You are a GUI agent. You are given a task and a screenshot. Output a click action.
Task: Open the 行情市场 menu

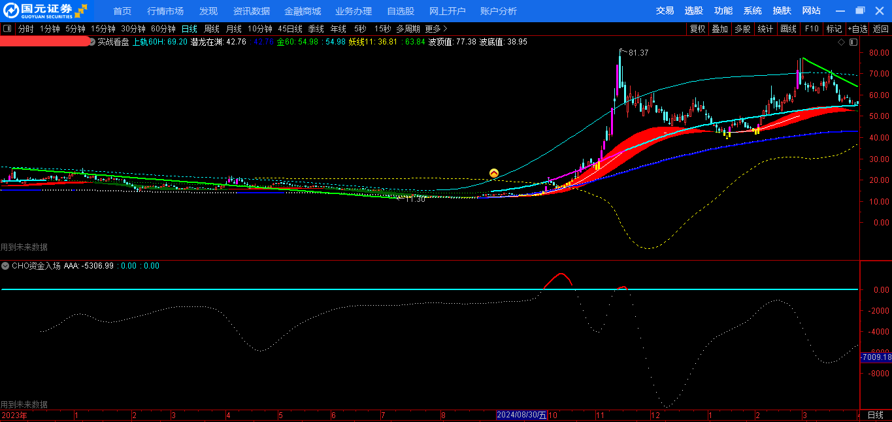pos(165,11)
